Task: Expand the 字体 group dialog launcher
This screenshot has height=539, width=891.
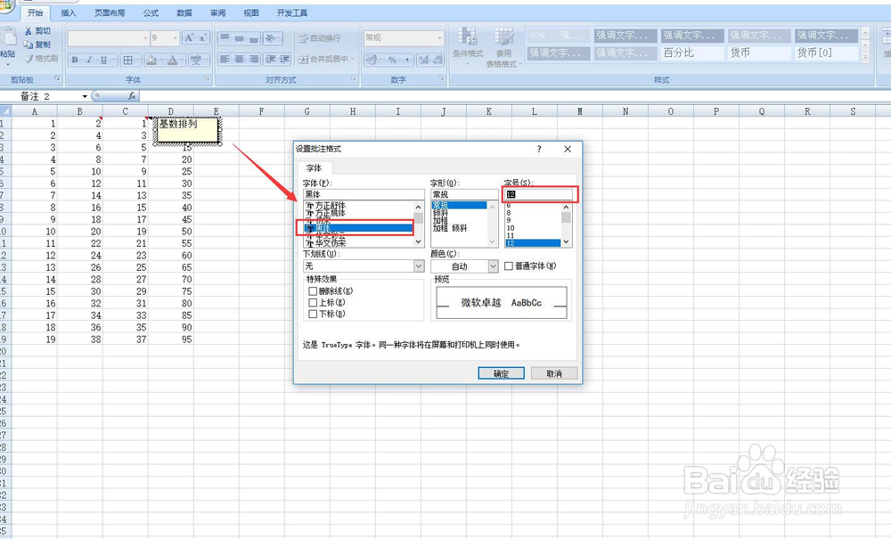Action: coord(207,78)
